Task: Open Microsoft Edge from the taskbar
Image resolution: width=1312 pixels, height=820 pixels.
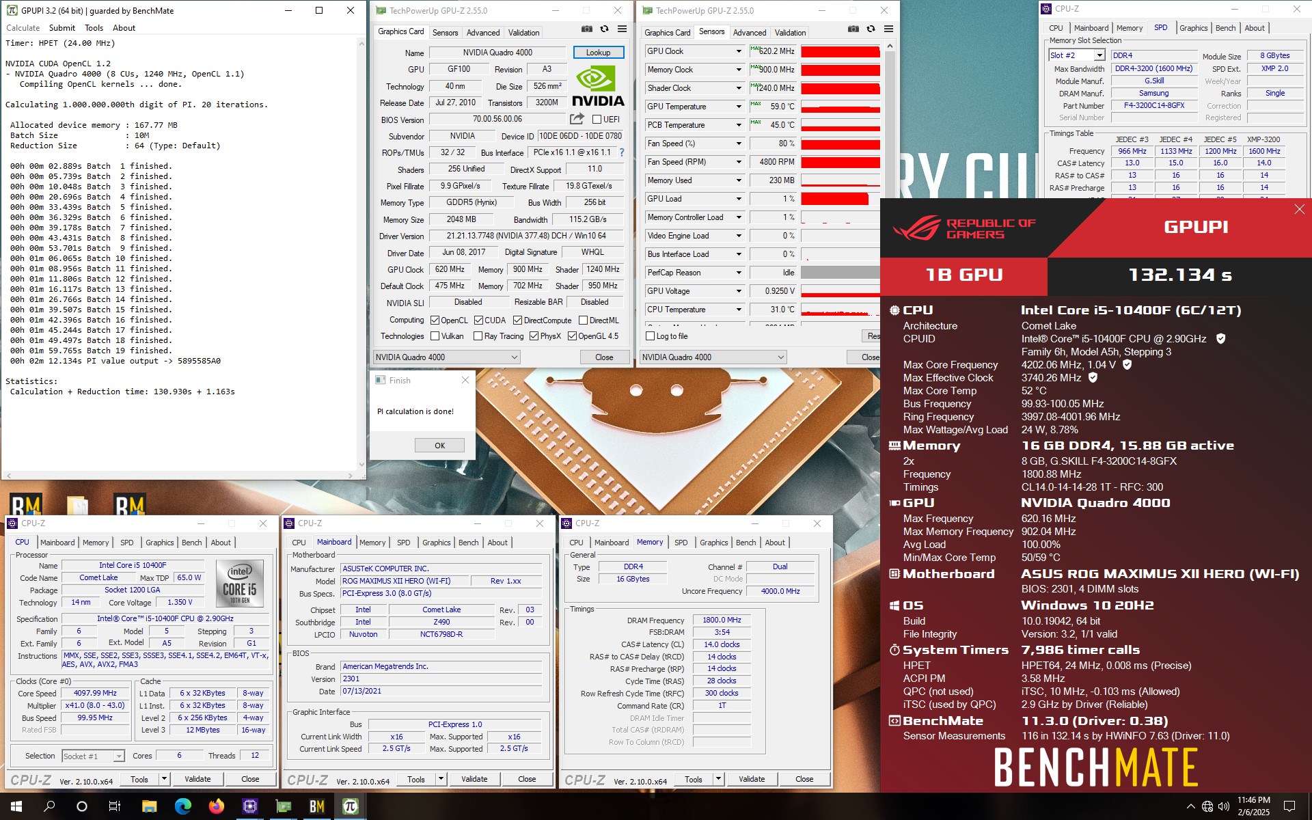Action: (182, 806)
